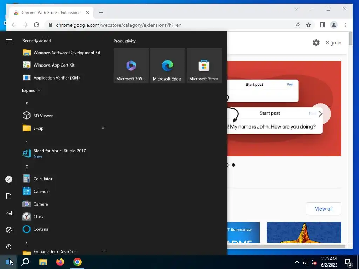The image size is (359, 269).
Task: Click the View all button
Action: click(x=324, y=209)
